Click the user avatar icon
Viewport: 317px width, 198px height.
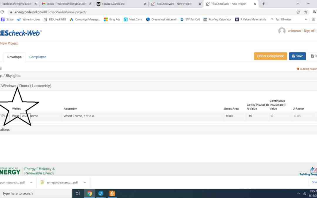(282, 31)
